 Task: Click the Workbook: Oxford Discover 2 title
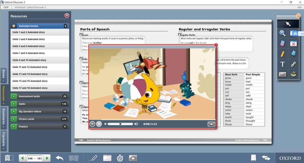(x=30, y=7)
